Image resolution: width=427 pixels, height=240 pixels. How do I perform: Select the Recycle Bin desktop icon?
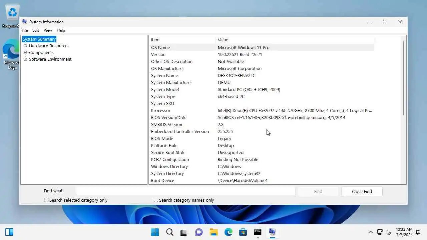pos(12,16)
